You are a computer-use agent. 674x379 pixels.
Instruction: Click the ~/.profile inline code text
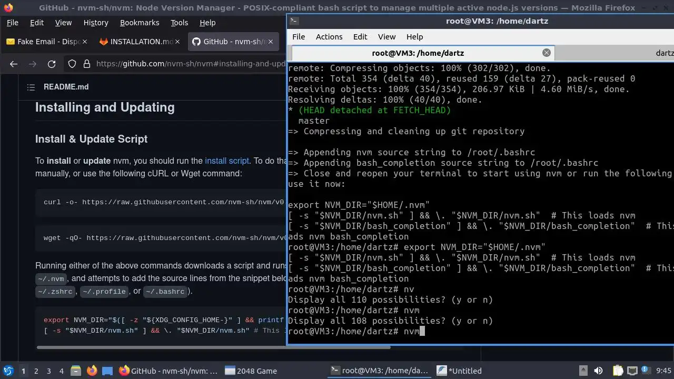(104, 292)
